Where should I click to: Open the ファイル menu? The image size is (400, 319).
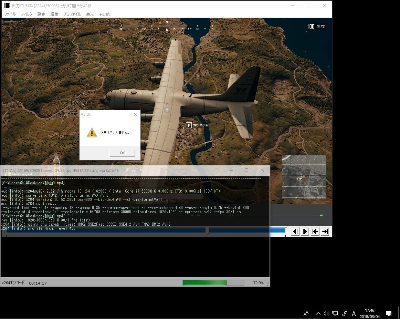[x=10, y=14]
